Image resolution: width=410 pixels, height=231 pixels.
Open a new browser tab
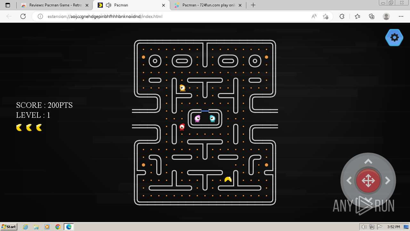tap(253, 5)
